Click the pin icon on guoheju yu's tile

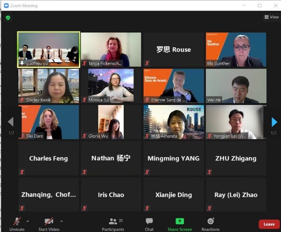click(22, 63)
